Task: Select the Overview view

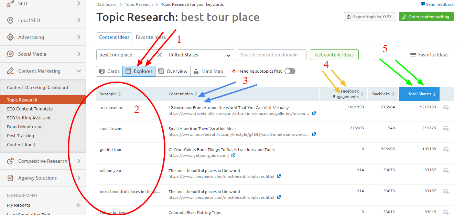Action: [x=173, y=71]
